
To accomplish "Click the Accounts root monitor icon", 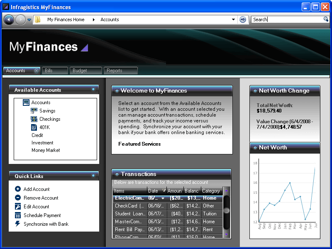I will pyautogui.click(x=26, y=103).
